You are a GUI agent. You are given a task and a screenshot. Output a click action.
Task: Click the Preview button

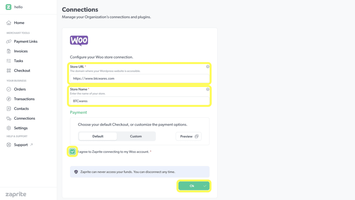pos(189,136)
